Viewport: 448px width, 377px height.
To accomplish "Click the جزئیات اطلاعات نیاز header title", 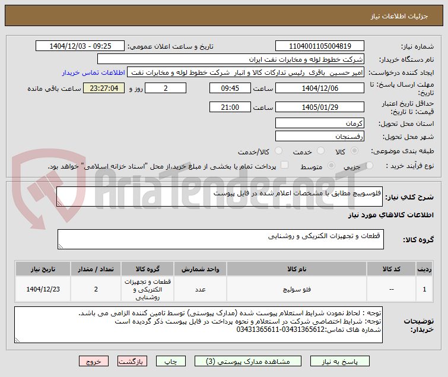I will click(x=399, y=16).
